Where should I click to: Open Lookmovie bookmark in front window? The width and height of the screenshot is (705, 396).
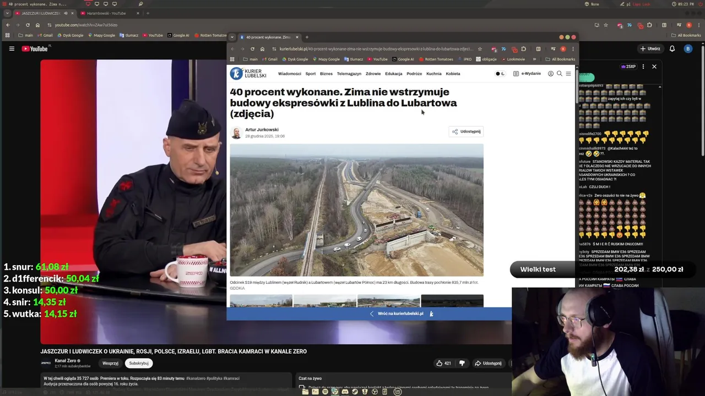pyautogui.click(x=513, y=59)
